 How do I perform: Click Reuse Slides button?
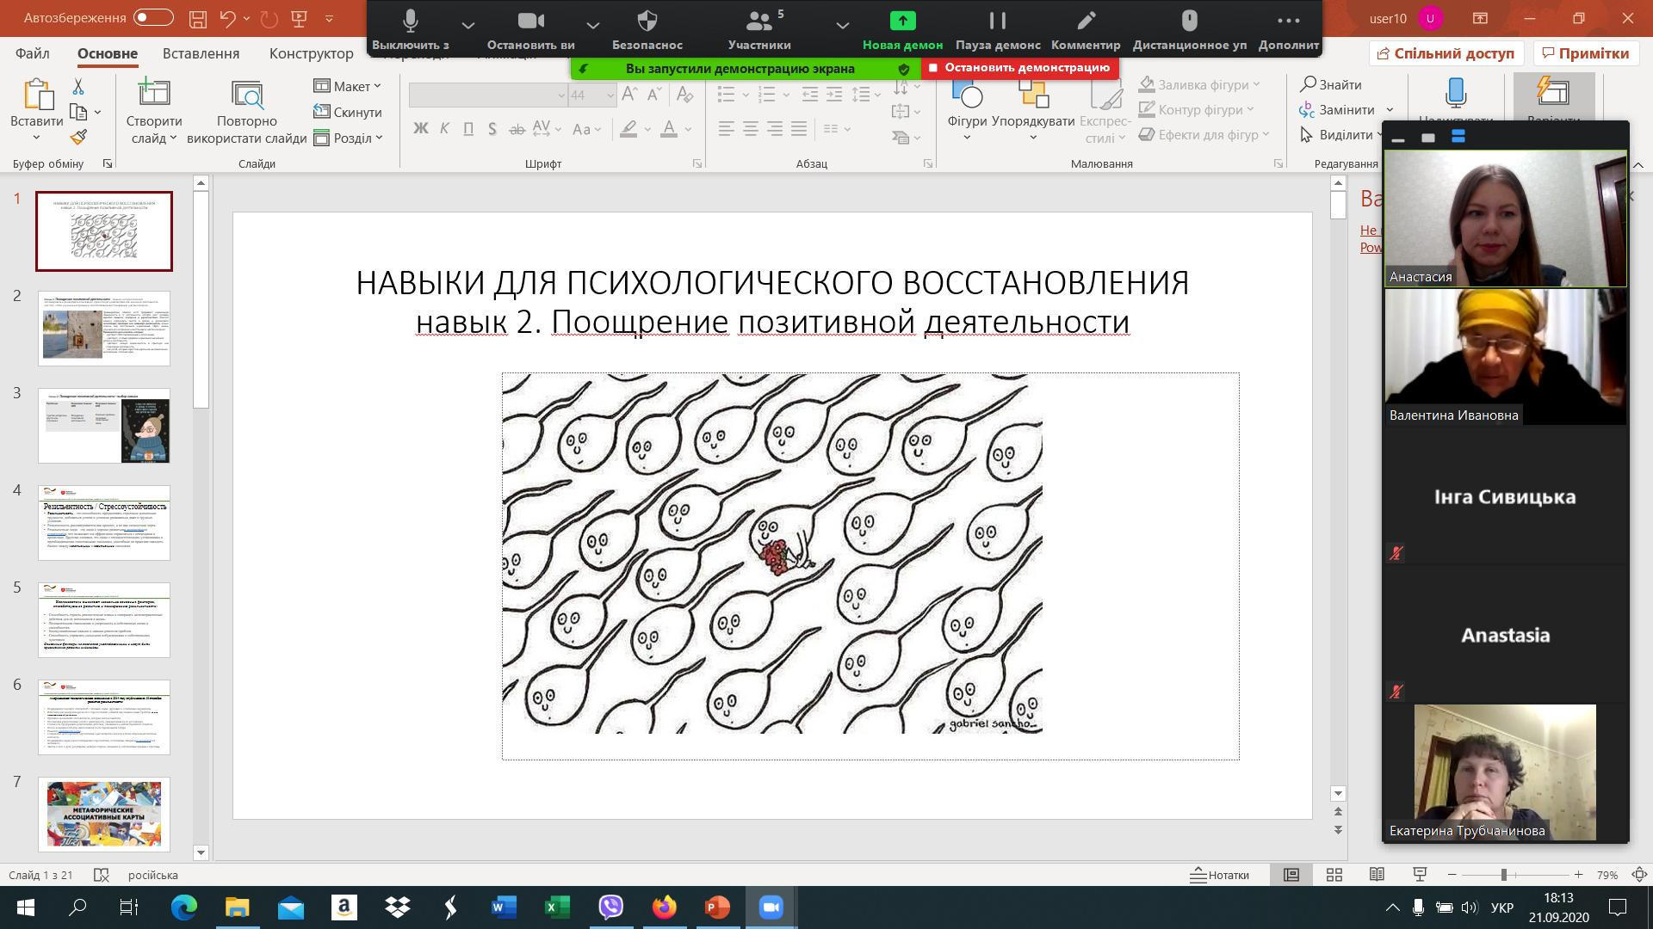[247, 112]
